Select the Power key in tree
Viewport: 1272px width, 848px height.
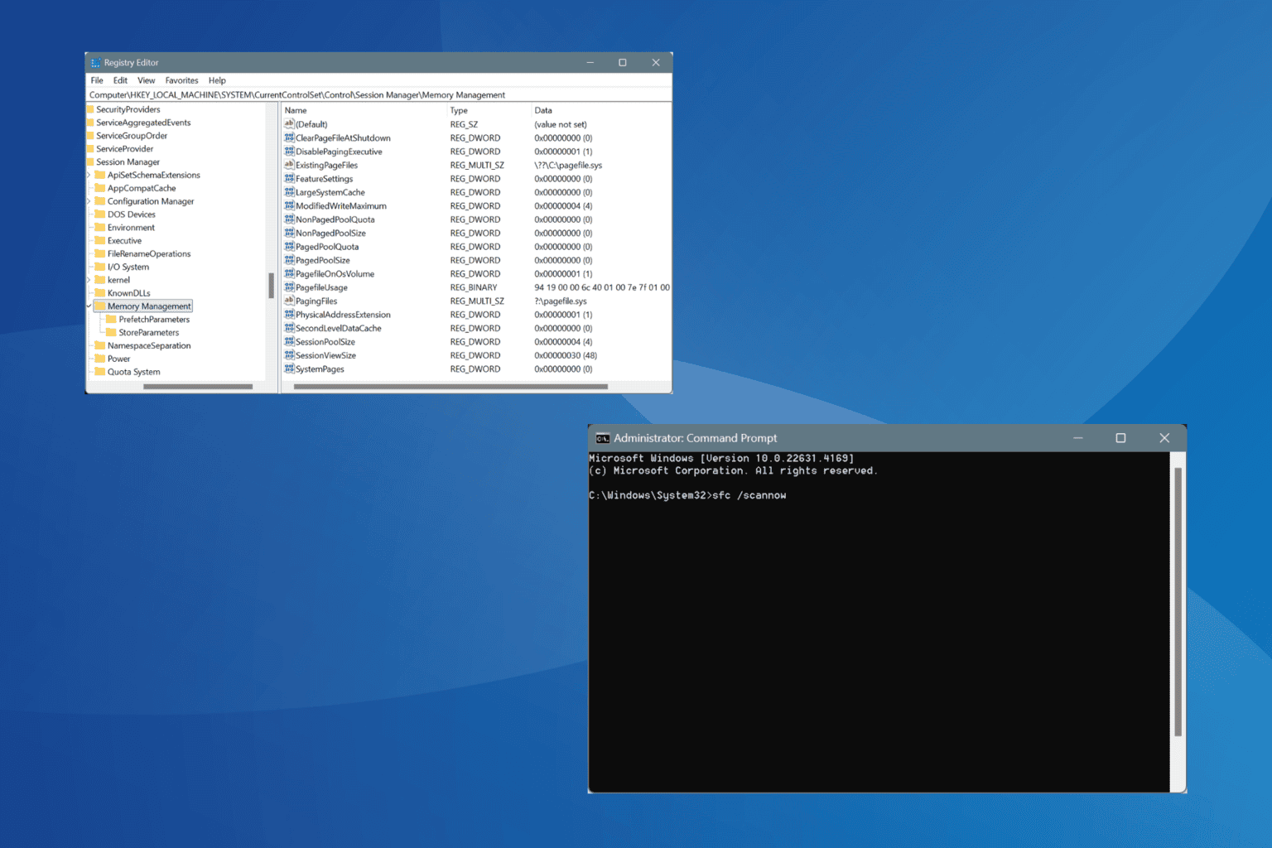click(118, 359)
